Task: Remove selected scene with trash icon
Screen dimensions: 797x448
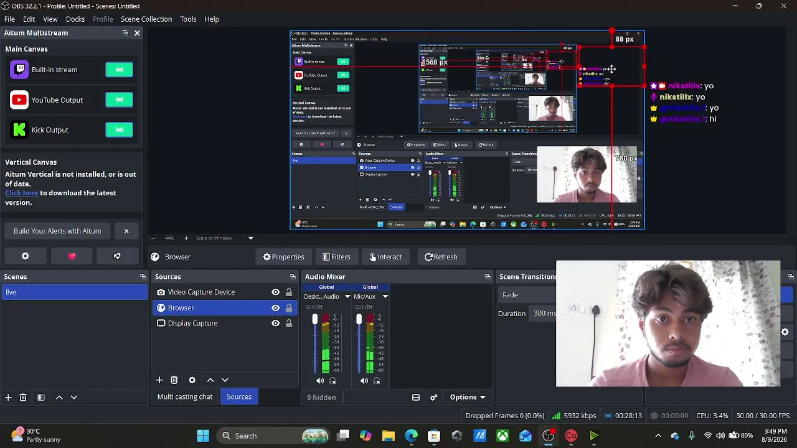Action: click(x=23, y=397)
